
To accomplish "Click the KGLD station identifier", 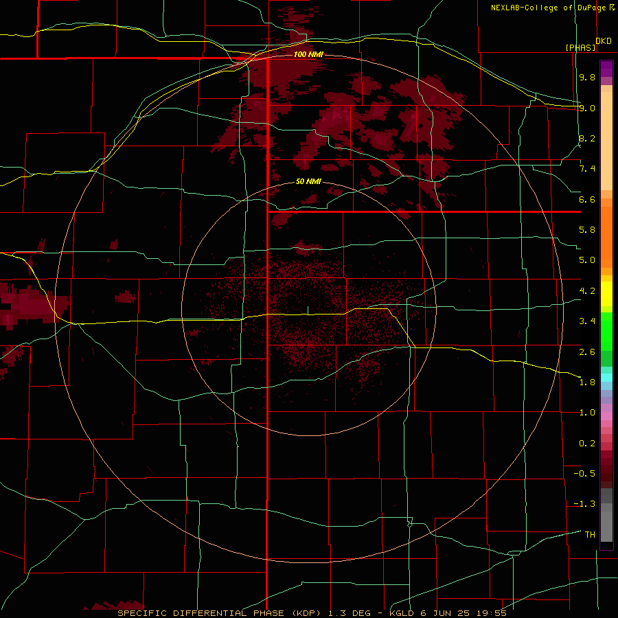I will coord(402,613).
